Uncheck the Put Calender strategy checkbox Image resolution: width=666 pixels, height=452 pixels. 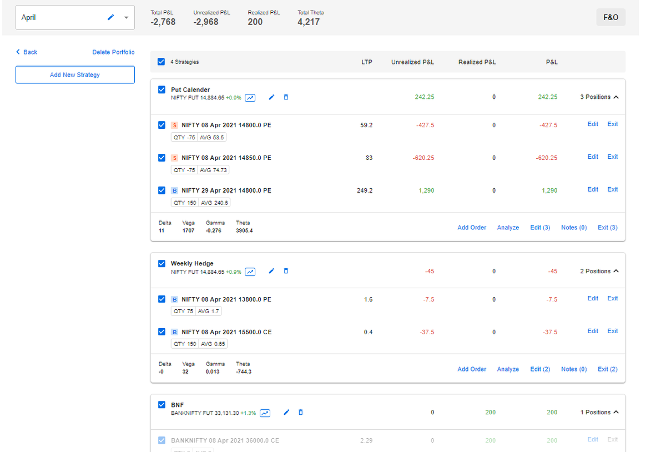162,89
